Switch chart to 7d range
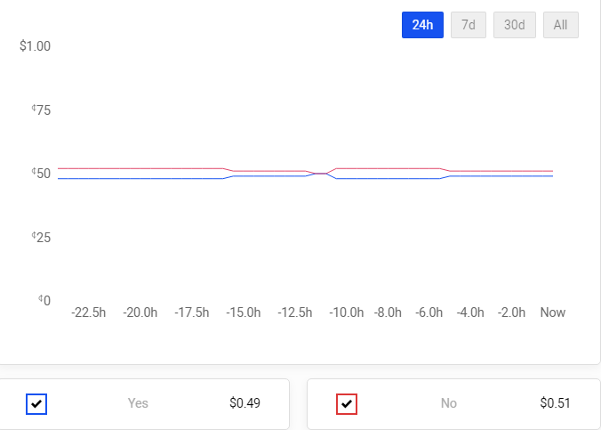 click(469, 25)
